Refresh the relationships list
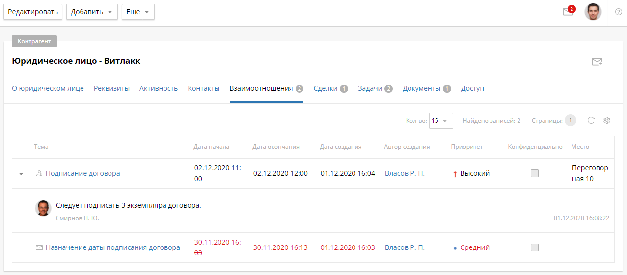The height and width of the screenshot is (275, 627). coord(591,120)
